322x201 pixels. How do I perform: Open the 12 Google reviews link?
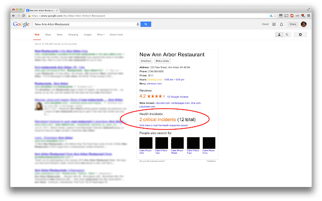(x=178, y=97)
